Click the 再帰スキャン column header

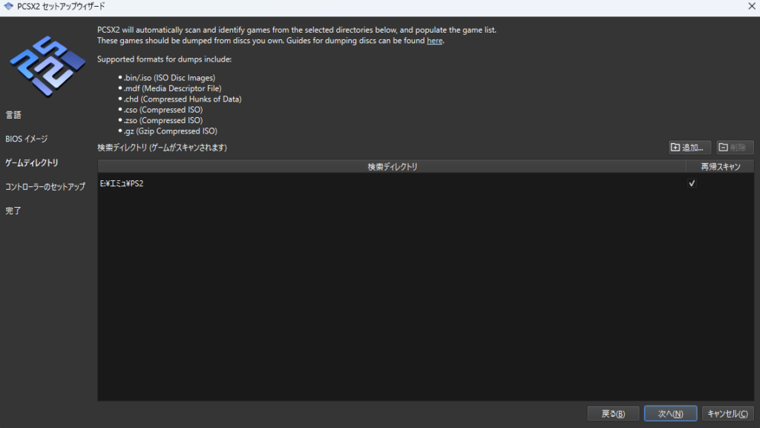[720, 167]
